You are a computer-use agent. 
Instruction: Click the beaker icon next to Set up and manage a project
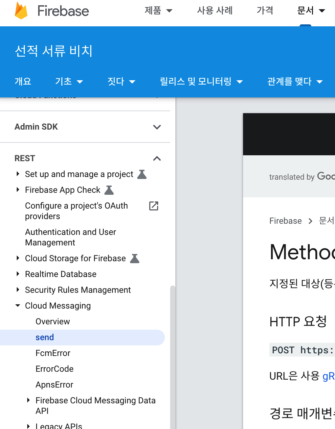(x=142, y=174)
